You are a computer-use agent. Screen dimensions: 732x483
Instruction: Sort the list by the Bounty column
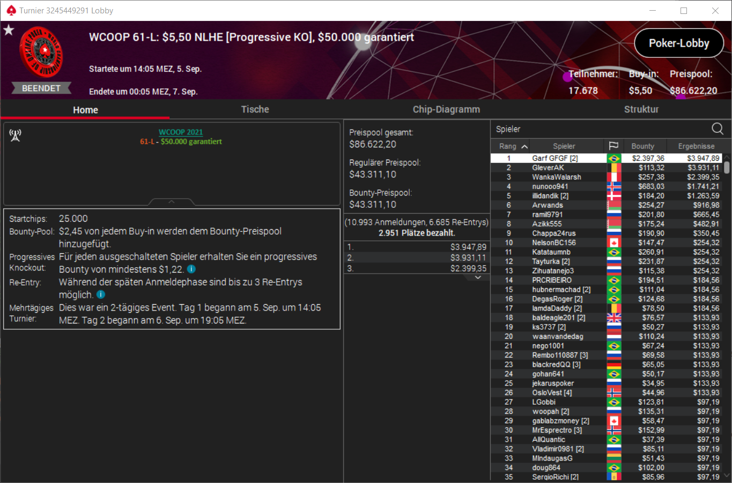tap(643, 146)
